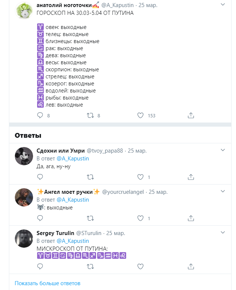236x290 pixels.
Task: Click 'Показать больше ответов' link
Action: point(47,283)
